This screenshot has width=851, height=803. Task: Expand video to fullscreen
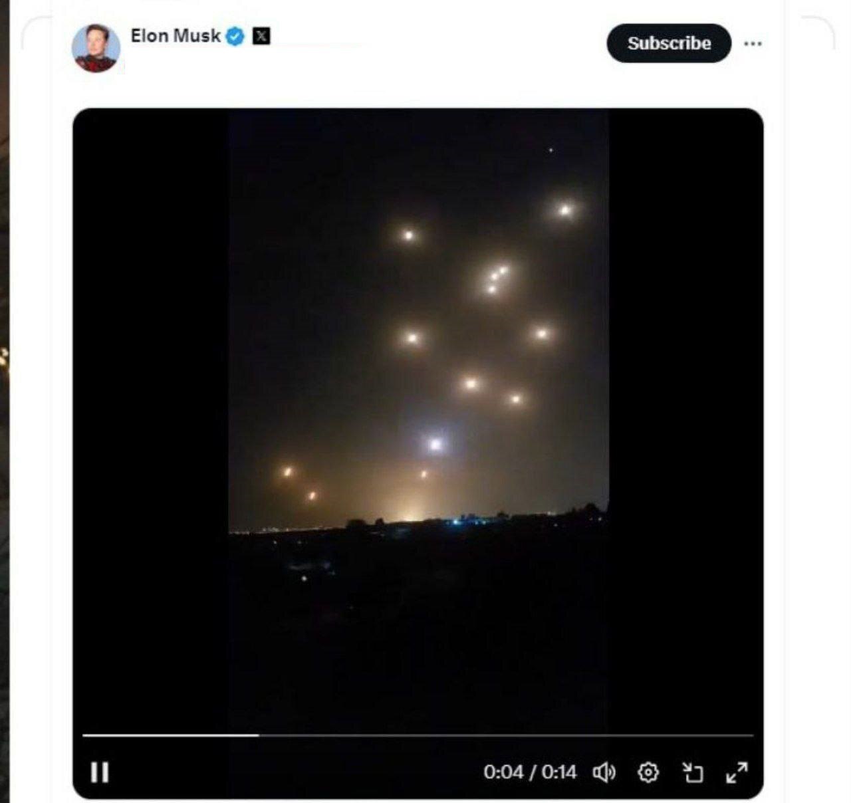coord(737,772)
